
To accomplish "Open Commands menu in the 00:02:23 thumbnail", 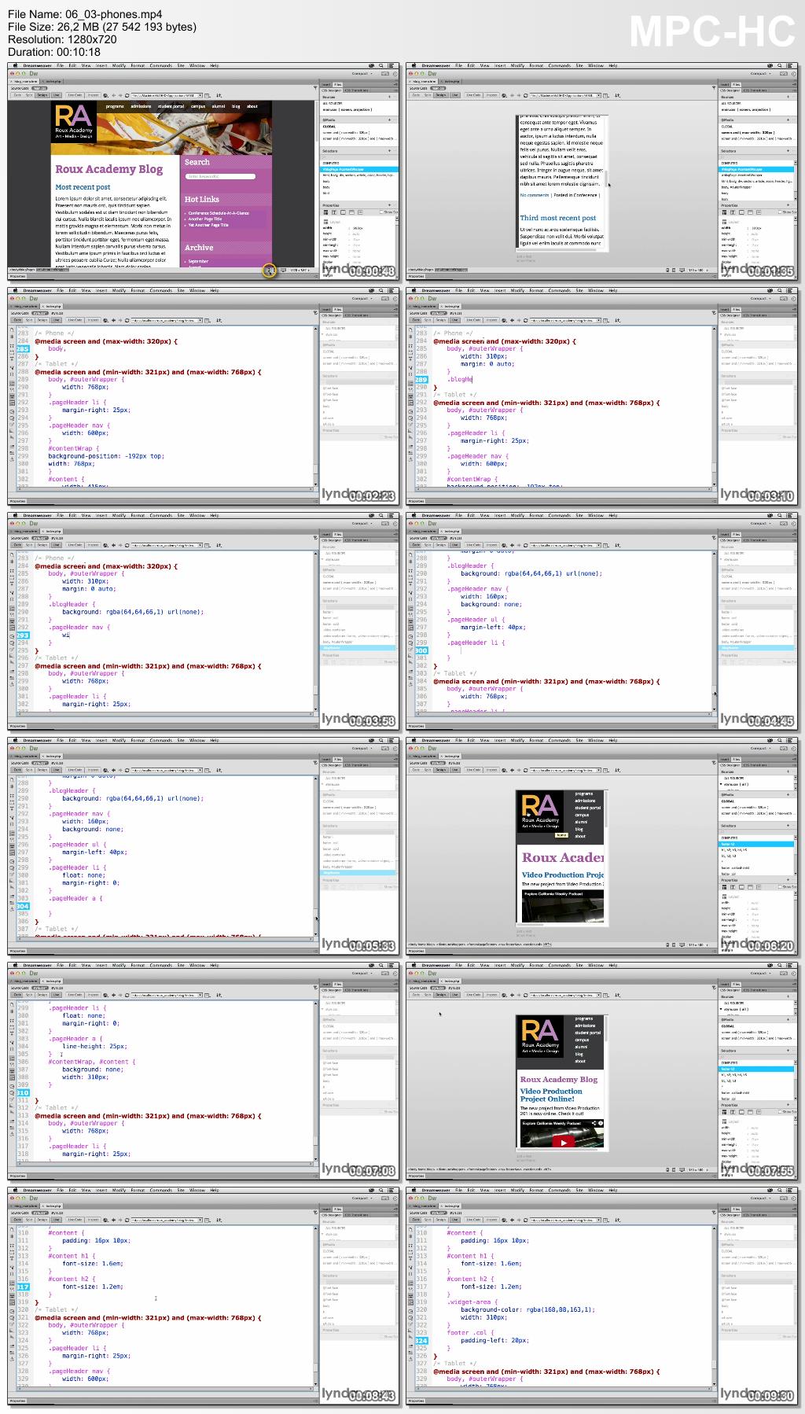I will tap(160, 290).
